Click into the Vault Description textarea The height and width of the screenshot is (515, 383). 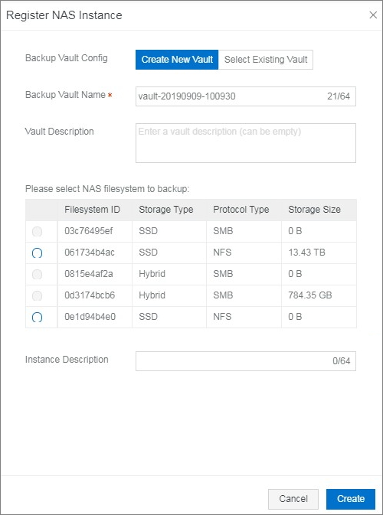click(x=246, y=143)
